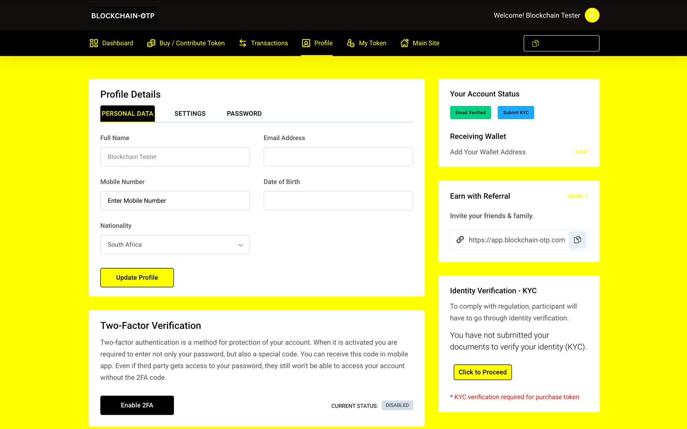
Task: Copy the referral link with the clipboard icon
Action: coord(578,240)
